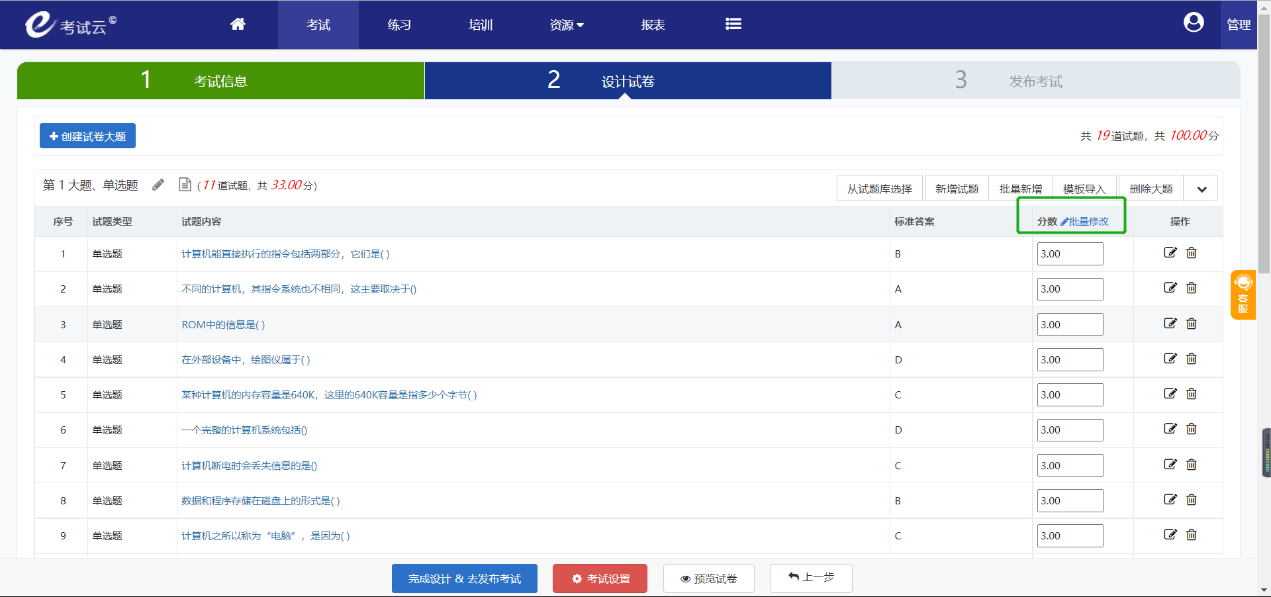Click scrollbar down arrow at bottom

(1264, 590)
